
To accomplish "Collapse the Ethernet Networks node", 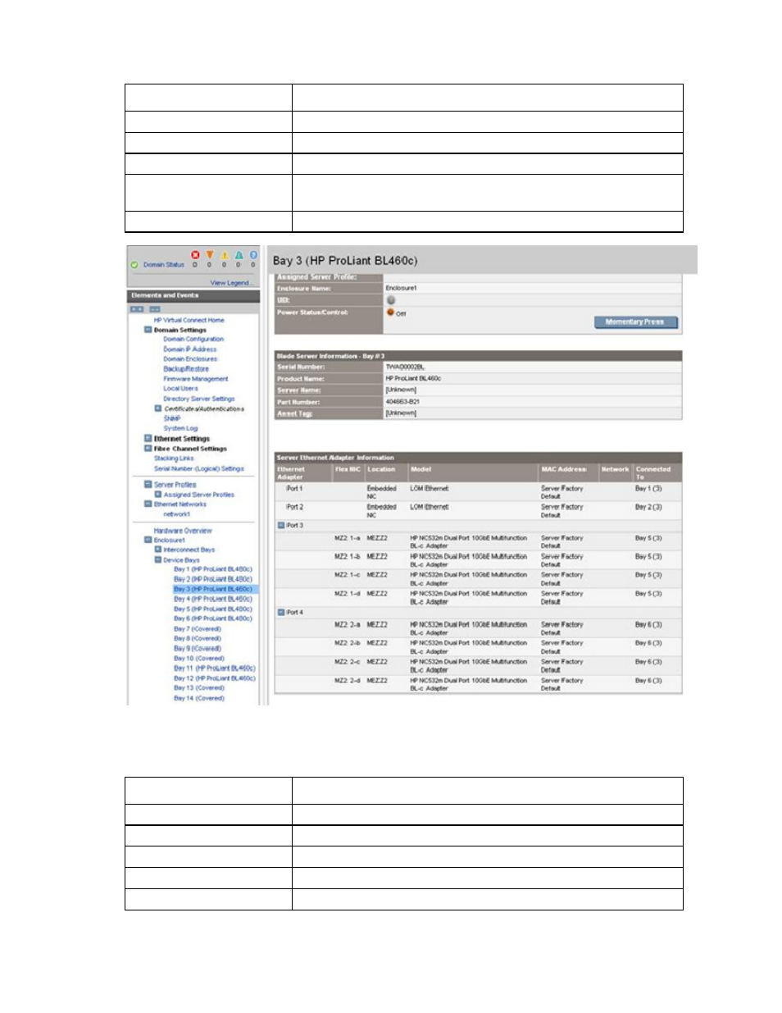I will (148, 504).
